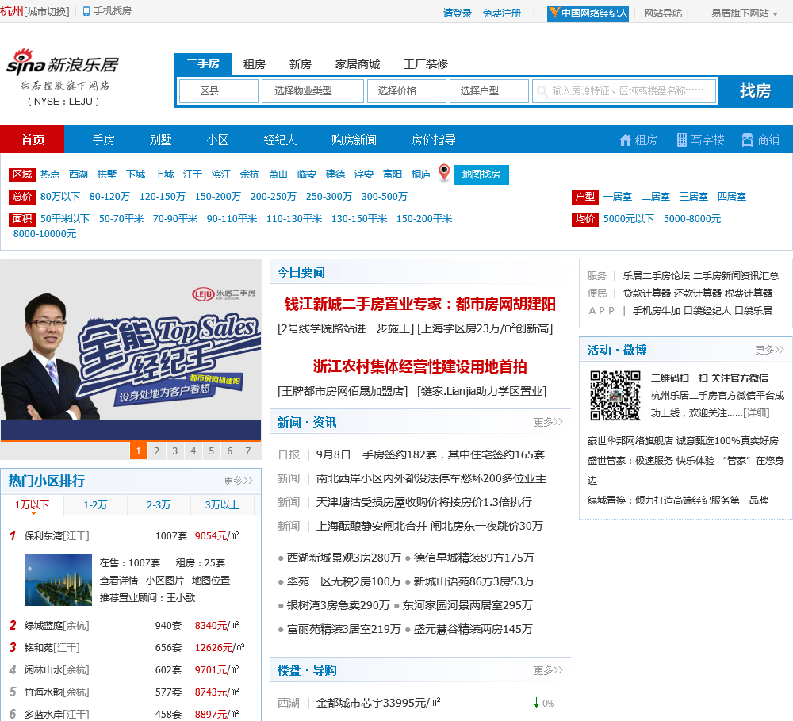The image size is (793, 721).
Task: Open listing 西湖新城景观3房280万
Action: pyautogui.click(x=344, y=558)
